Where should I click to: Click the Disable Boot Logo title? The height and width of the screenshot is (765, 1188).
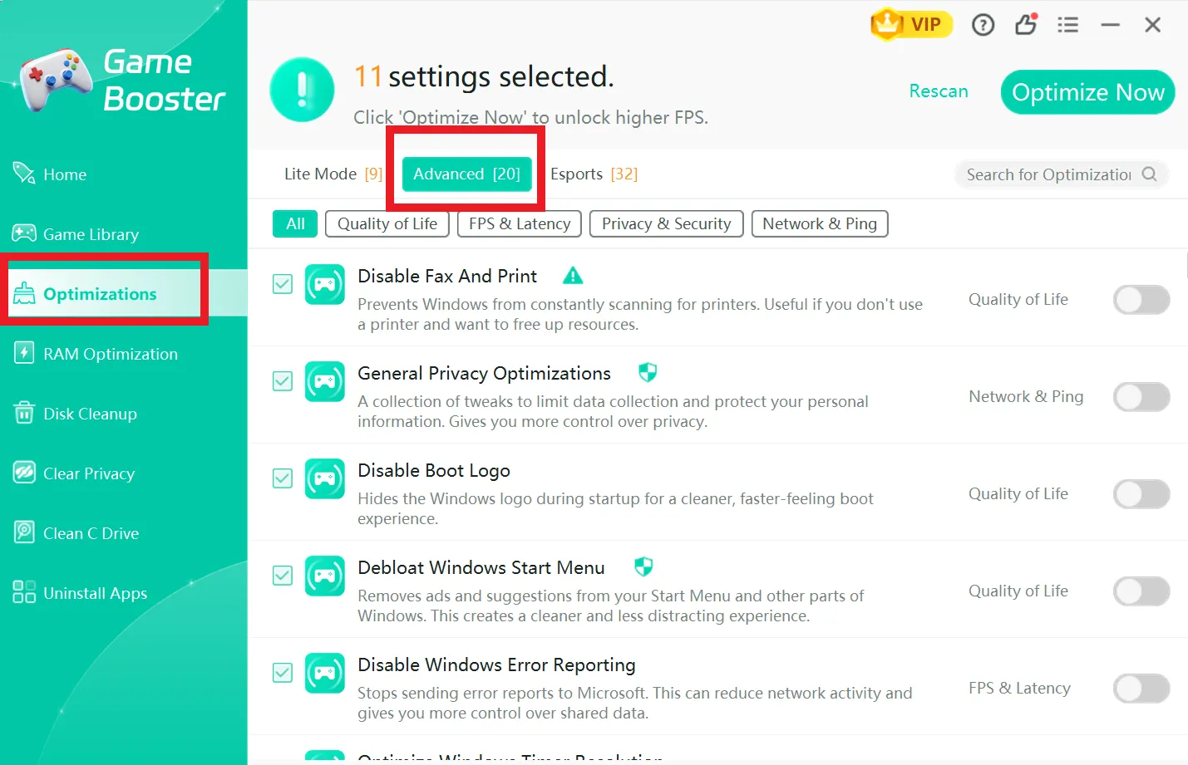(x=434, y=470)
